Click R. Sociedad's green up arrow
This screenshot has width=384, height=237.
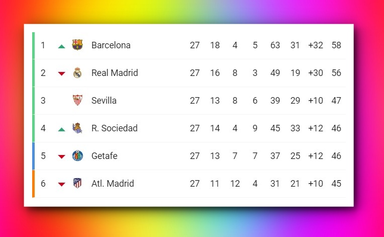pos(61,129)
